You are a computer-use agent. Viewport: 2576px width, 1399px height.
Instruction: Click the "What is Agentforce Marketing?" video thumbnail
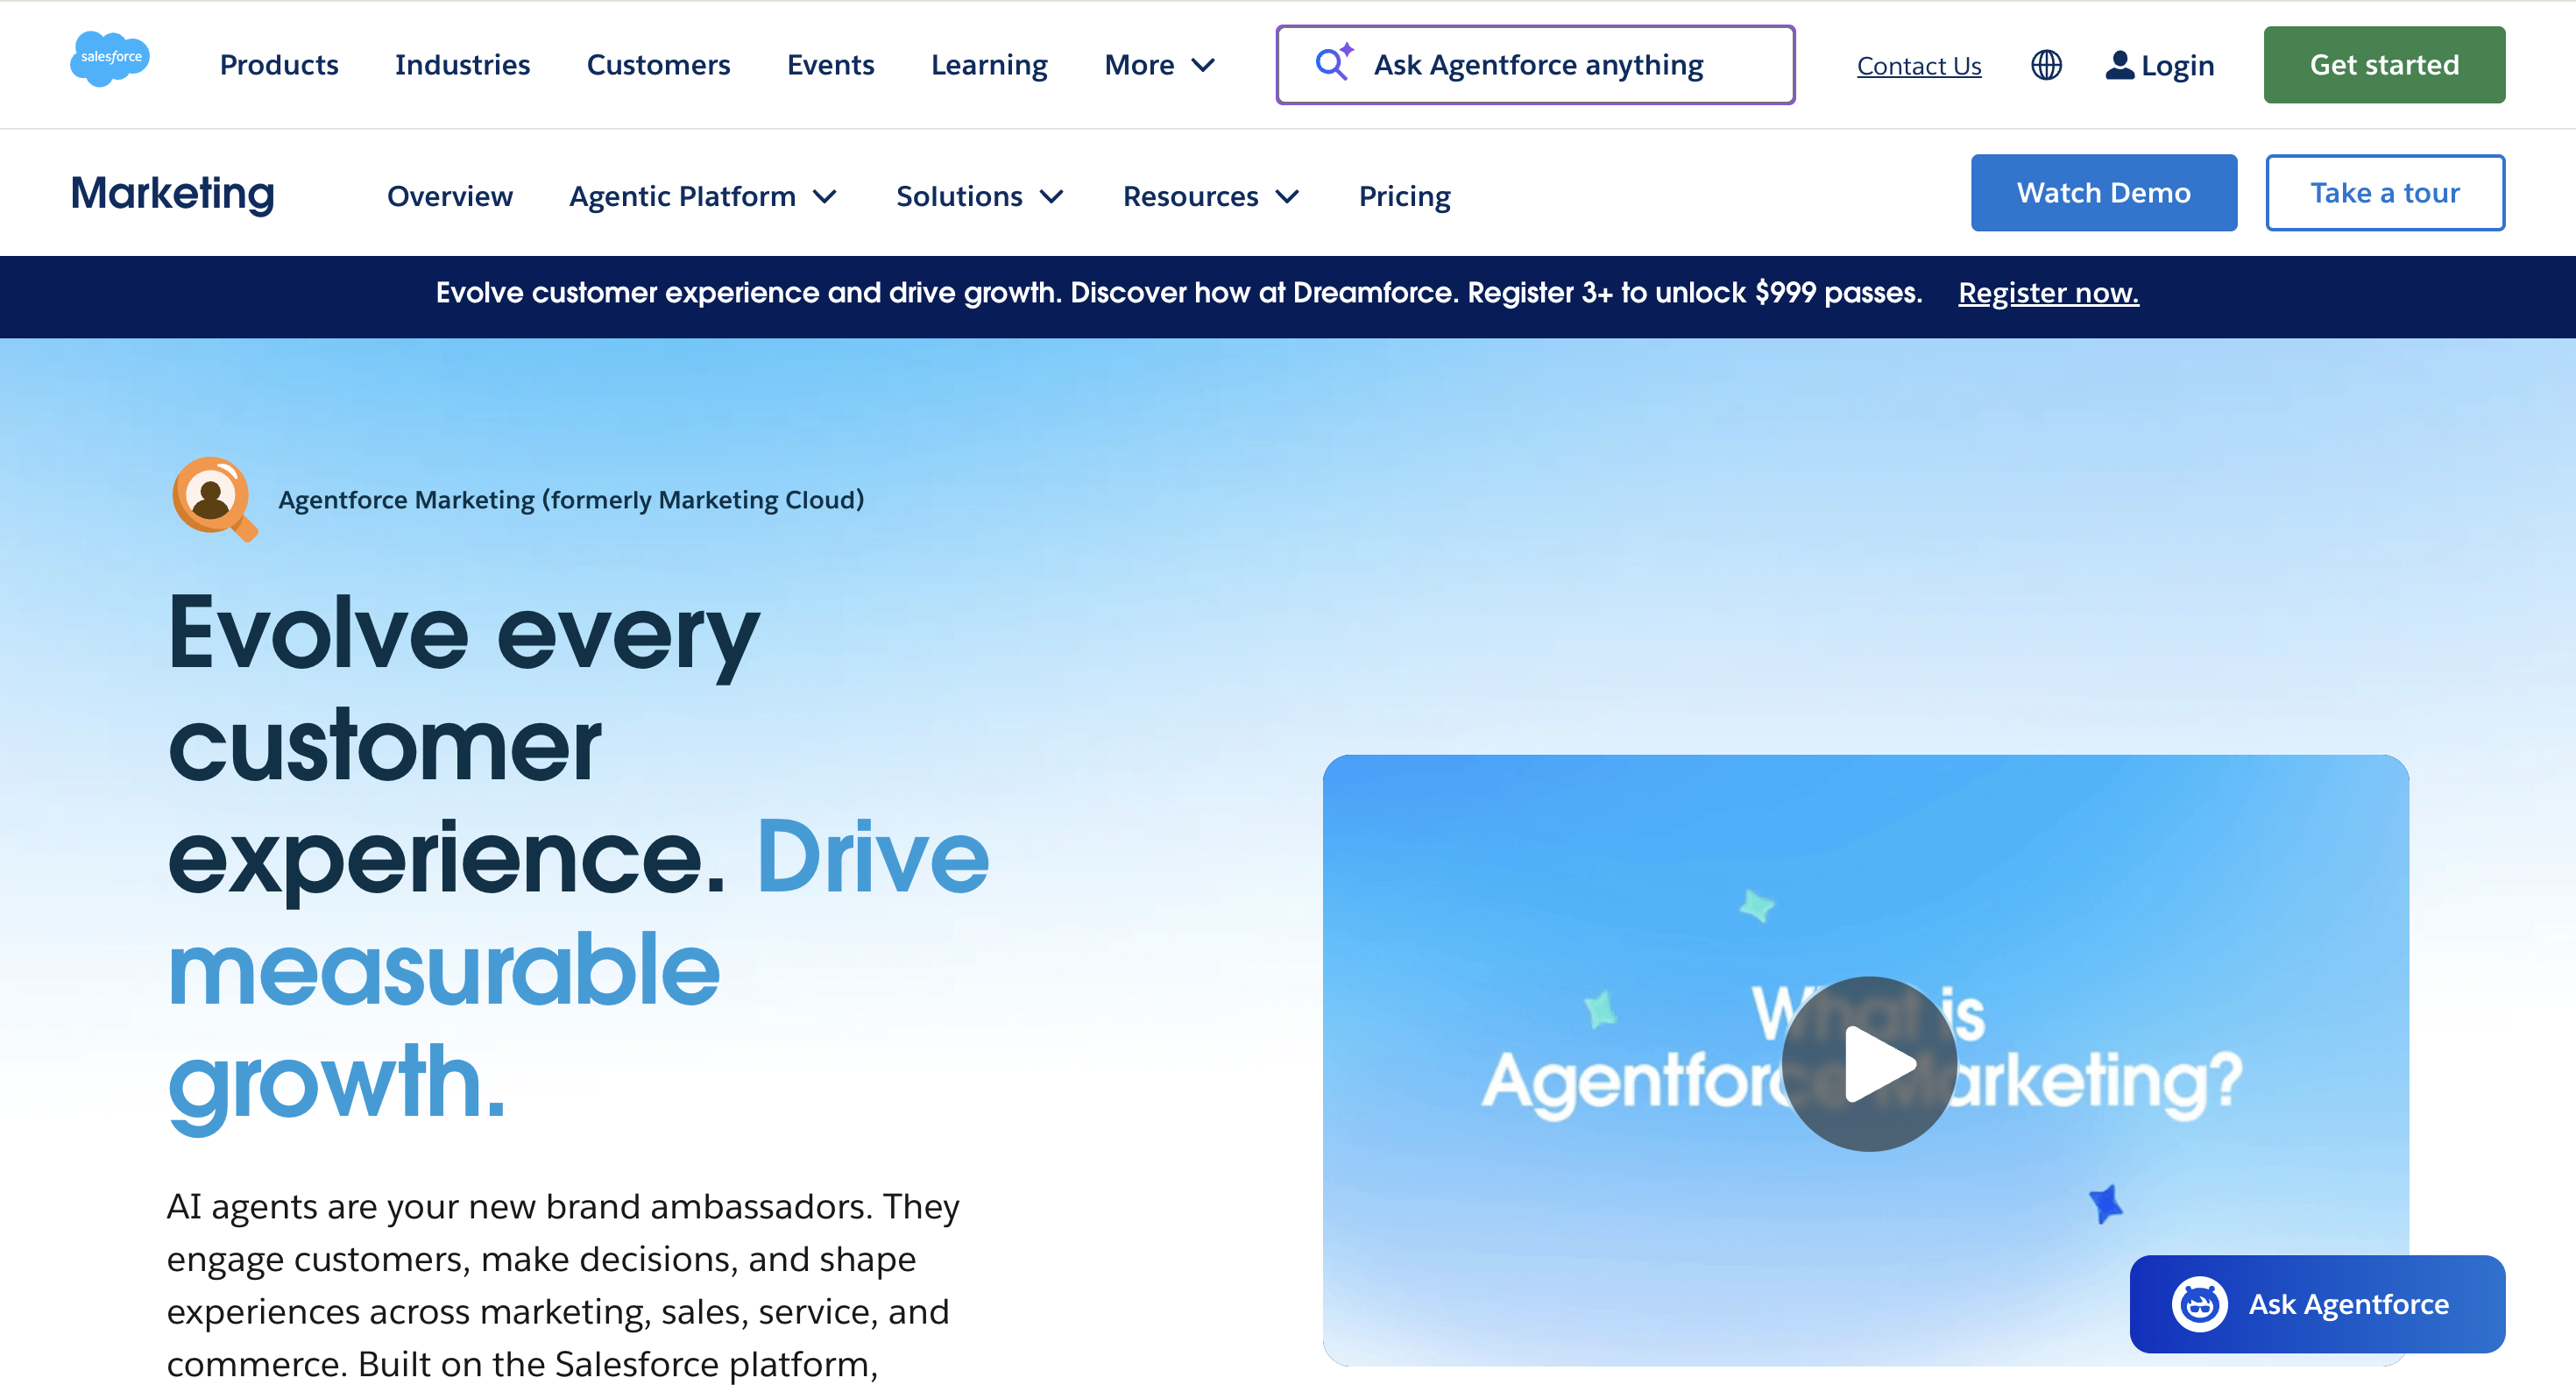[1865, 1060]
